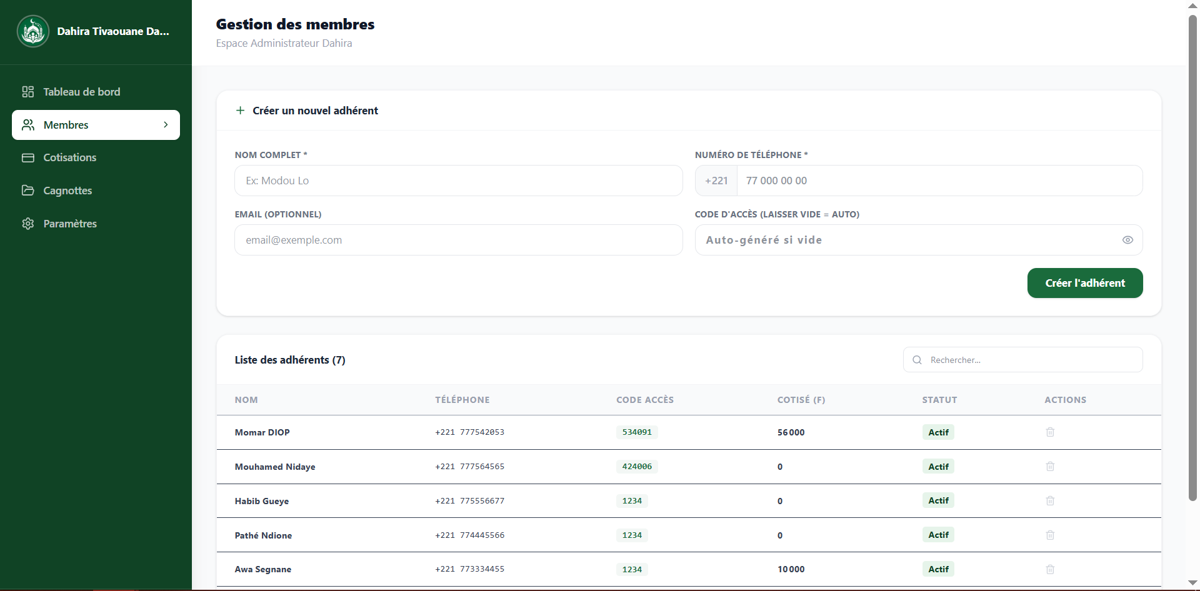
Task: Click the Membres people icon
Action: click(28, 125)
